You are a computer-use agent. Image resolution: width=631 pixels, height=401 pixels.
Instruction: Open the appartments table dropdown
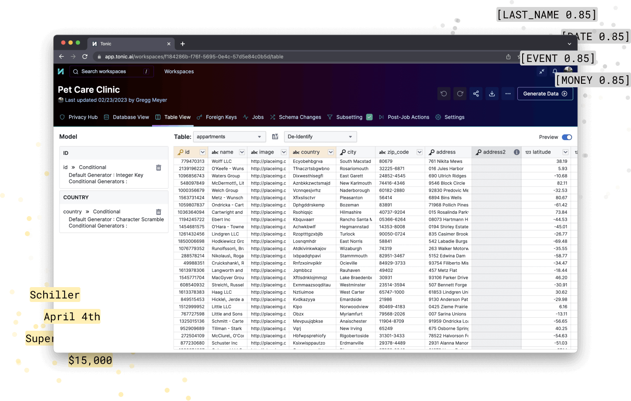[x=229, y=137]
